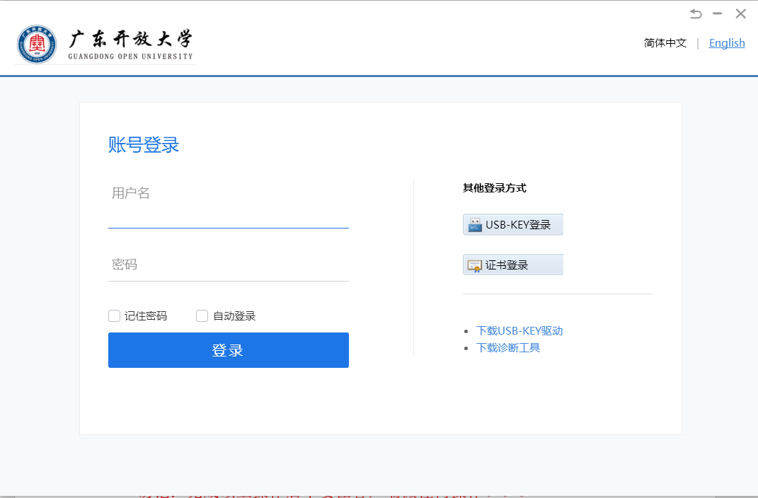Switch language to 简体中文
This screenshot has height=498, width=758.
[x=665, y=43]
